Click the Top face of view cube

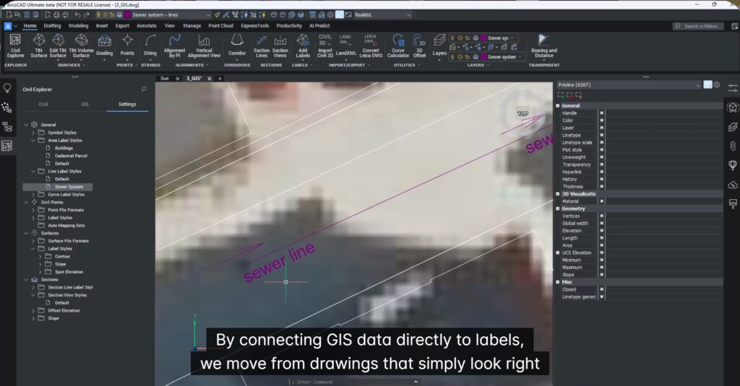pyautogui.click(x=522, y=113)
